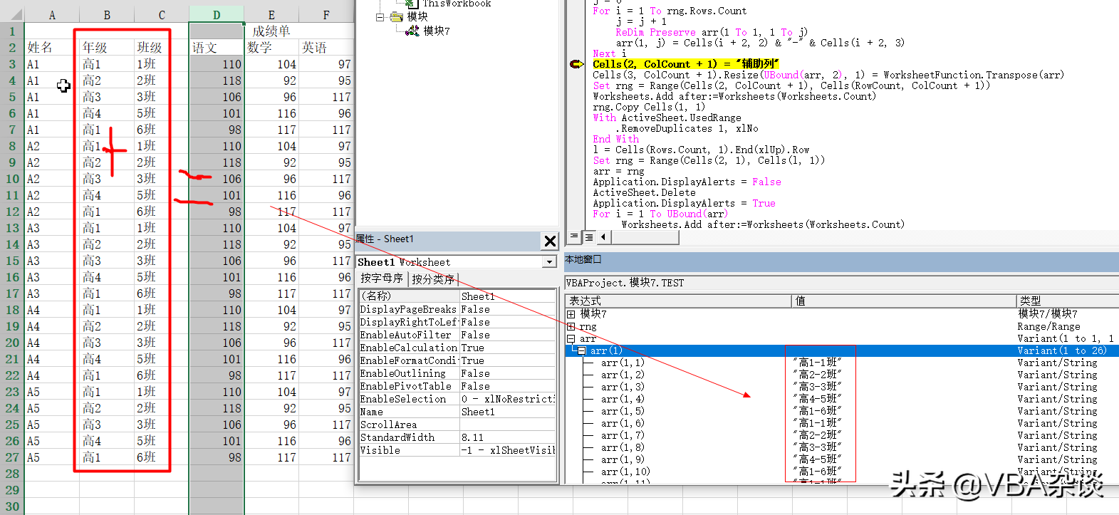Screen dimensions: 1119x515
Task: Open the Sheet1 Worksheet object dropdown
Action: [549, 262]
